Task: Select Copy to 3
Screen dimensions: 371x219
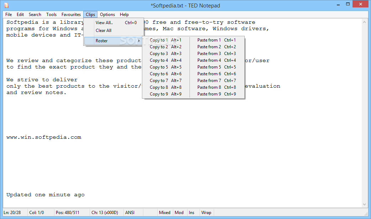Action: [166, 54]
